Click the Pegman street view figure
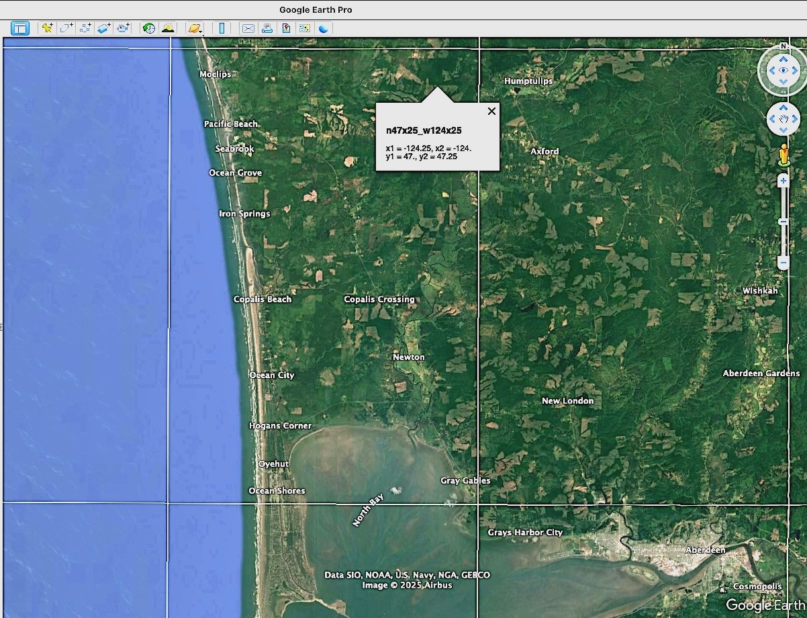The height and width of the screenshot is (618, 807). 783,156
